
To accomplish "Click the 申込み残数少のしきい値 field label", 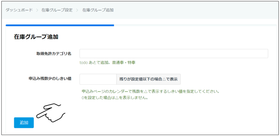I will 50,79.
